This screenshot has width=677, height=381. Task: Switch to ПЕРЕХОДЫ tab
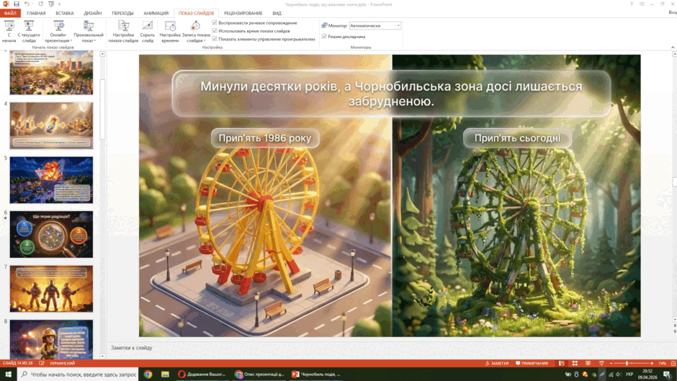click(x=122, y=13)
